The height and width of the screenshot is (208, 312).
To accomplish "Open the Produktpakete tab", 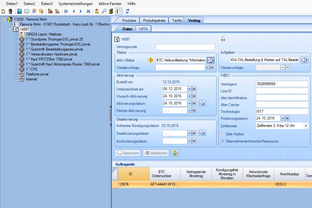I will 154,21.
